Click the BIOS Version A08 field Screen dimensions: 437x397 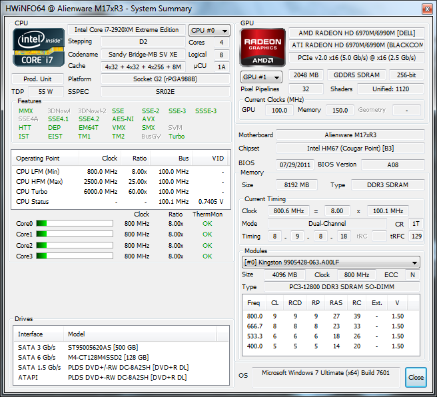[x=393, y=165]
